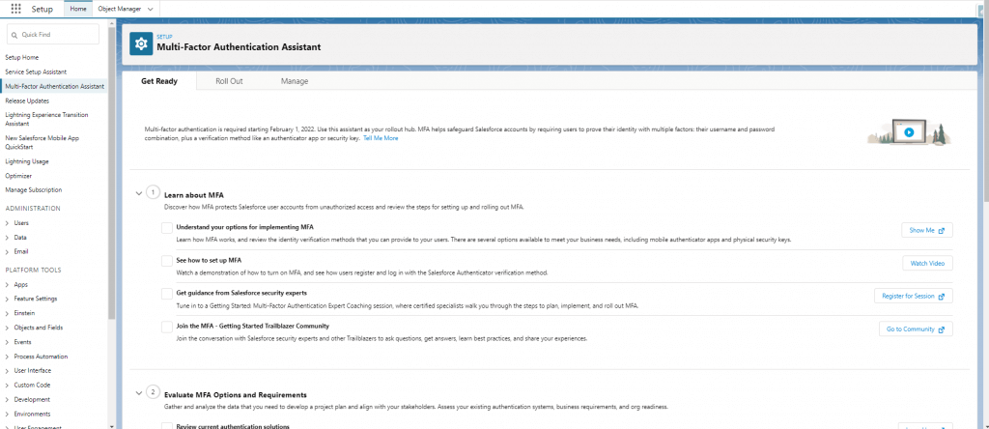Open New Salesforce Mobile App QuickStart
The width and height of the screenshot is (989, 429).
tap(42, 142)
